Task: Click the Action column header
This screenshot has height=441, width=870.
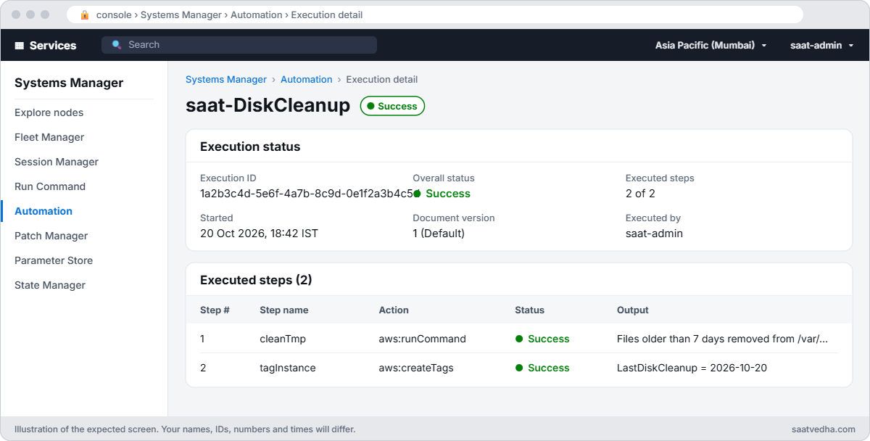Action: (x=394, y=310)
